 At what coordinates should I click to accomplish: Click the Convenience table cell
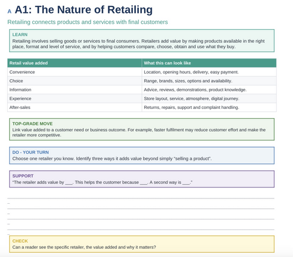pos(74,72)
